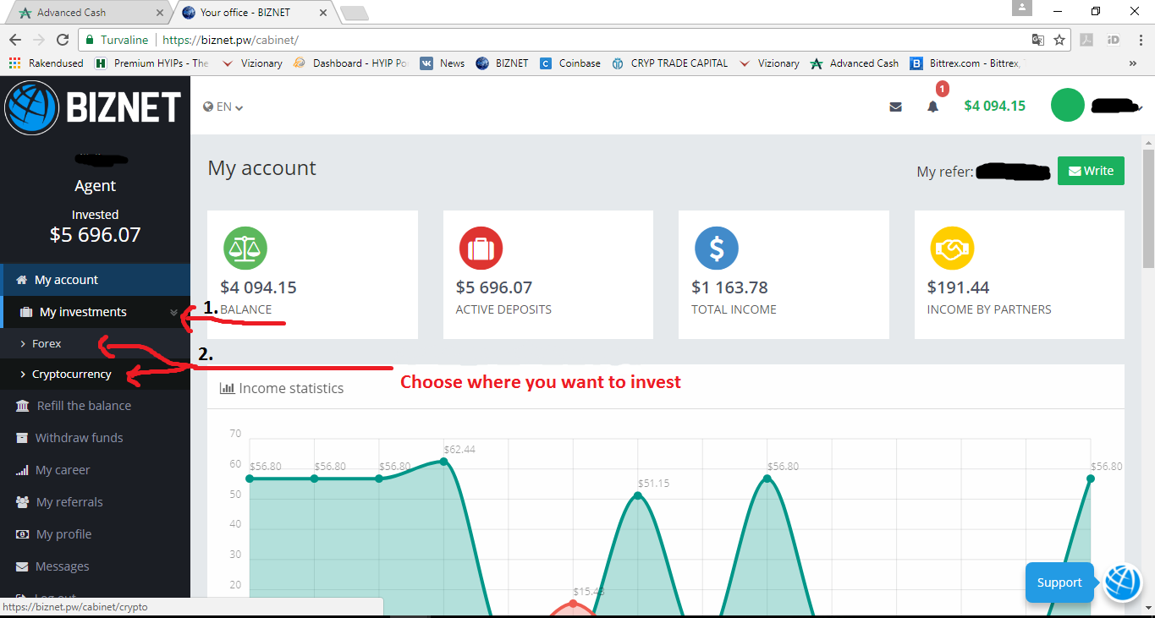Collapse the My investments section
This screenshot has height=618, width=1155.
(x=173, y=312)
